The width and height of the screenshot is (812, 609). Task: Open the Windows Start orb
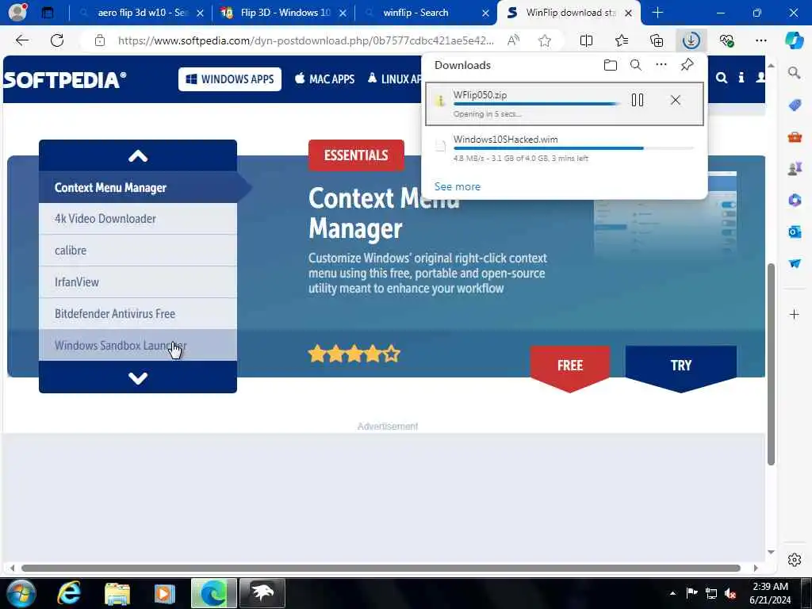click(x=21, y=593)
